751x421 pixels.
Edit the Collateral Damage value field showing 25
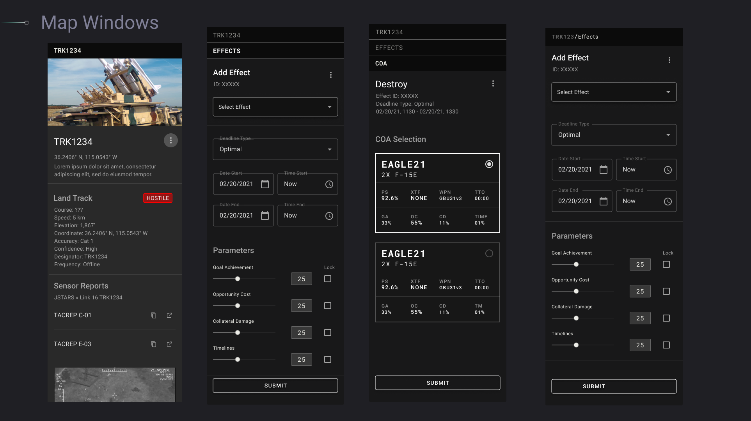point(301,333)
